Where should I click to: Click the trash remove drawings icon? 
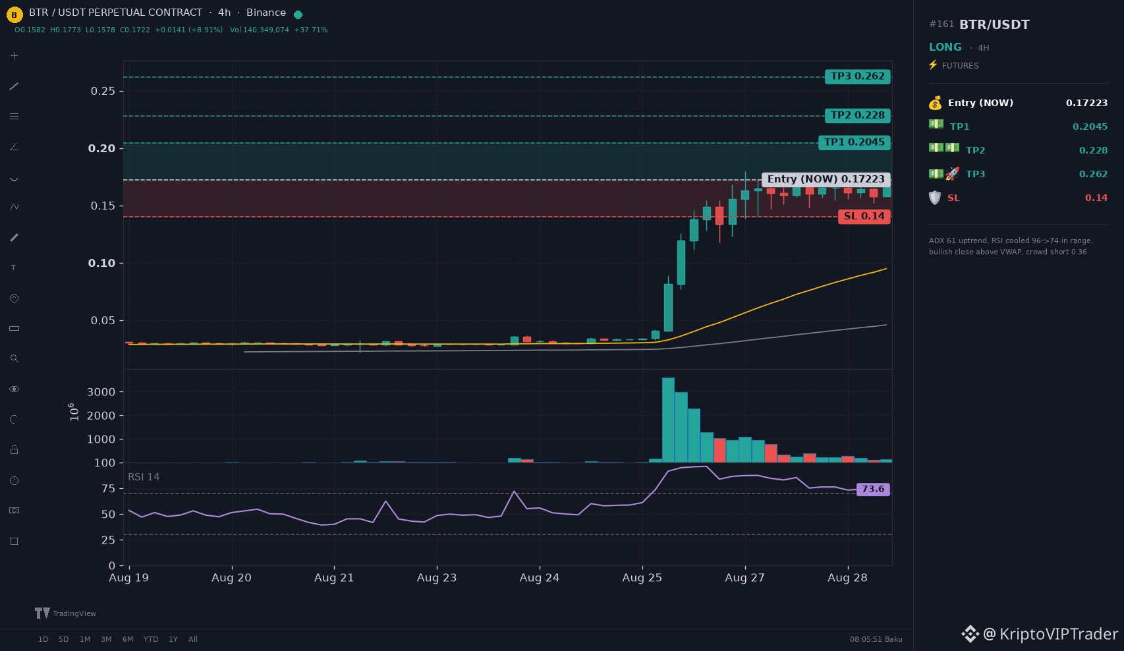14,541
